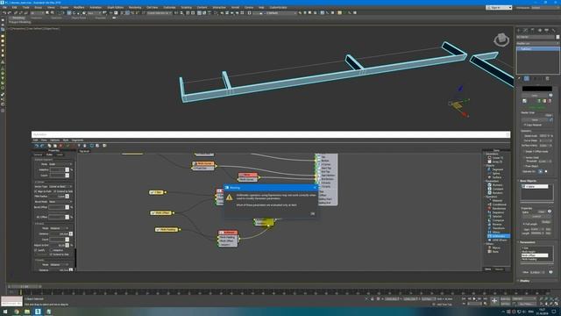Open the Graph Editors menu

(x=115, y=8)
